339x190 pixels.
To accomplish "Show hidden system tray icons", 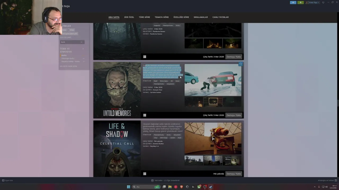I will point(315,187).
